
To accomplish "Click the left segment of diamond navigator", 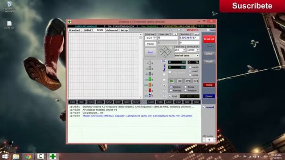I will point(161,52).
